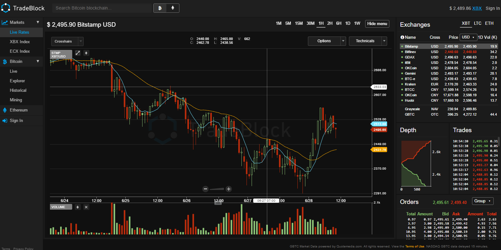Click the info icon beside Name header
This screenshot has width=501, height=250.
click(x=402, y=37)
